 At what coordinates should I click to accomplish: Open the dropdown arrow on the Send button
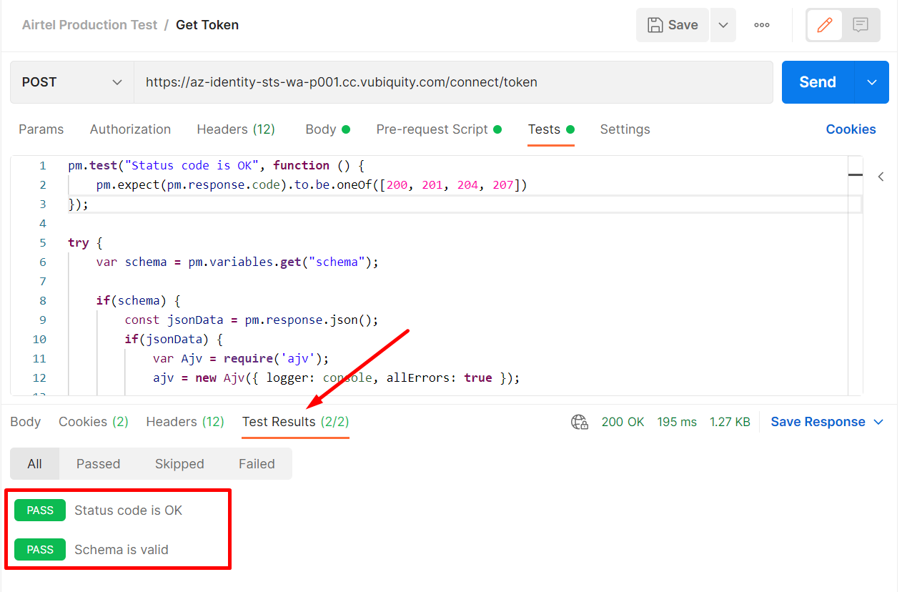[871, 82]
